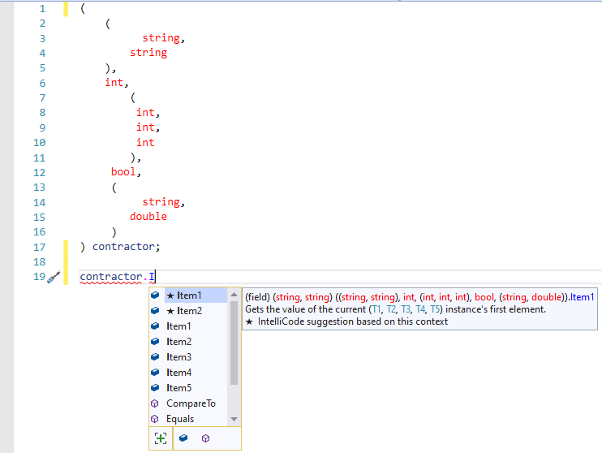The width and height of the screenshot is (602, 453).
Task: Toggle the expand filter button with plus
Action: point(161,438)
